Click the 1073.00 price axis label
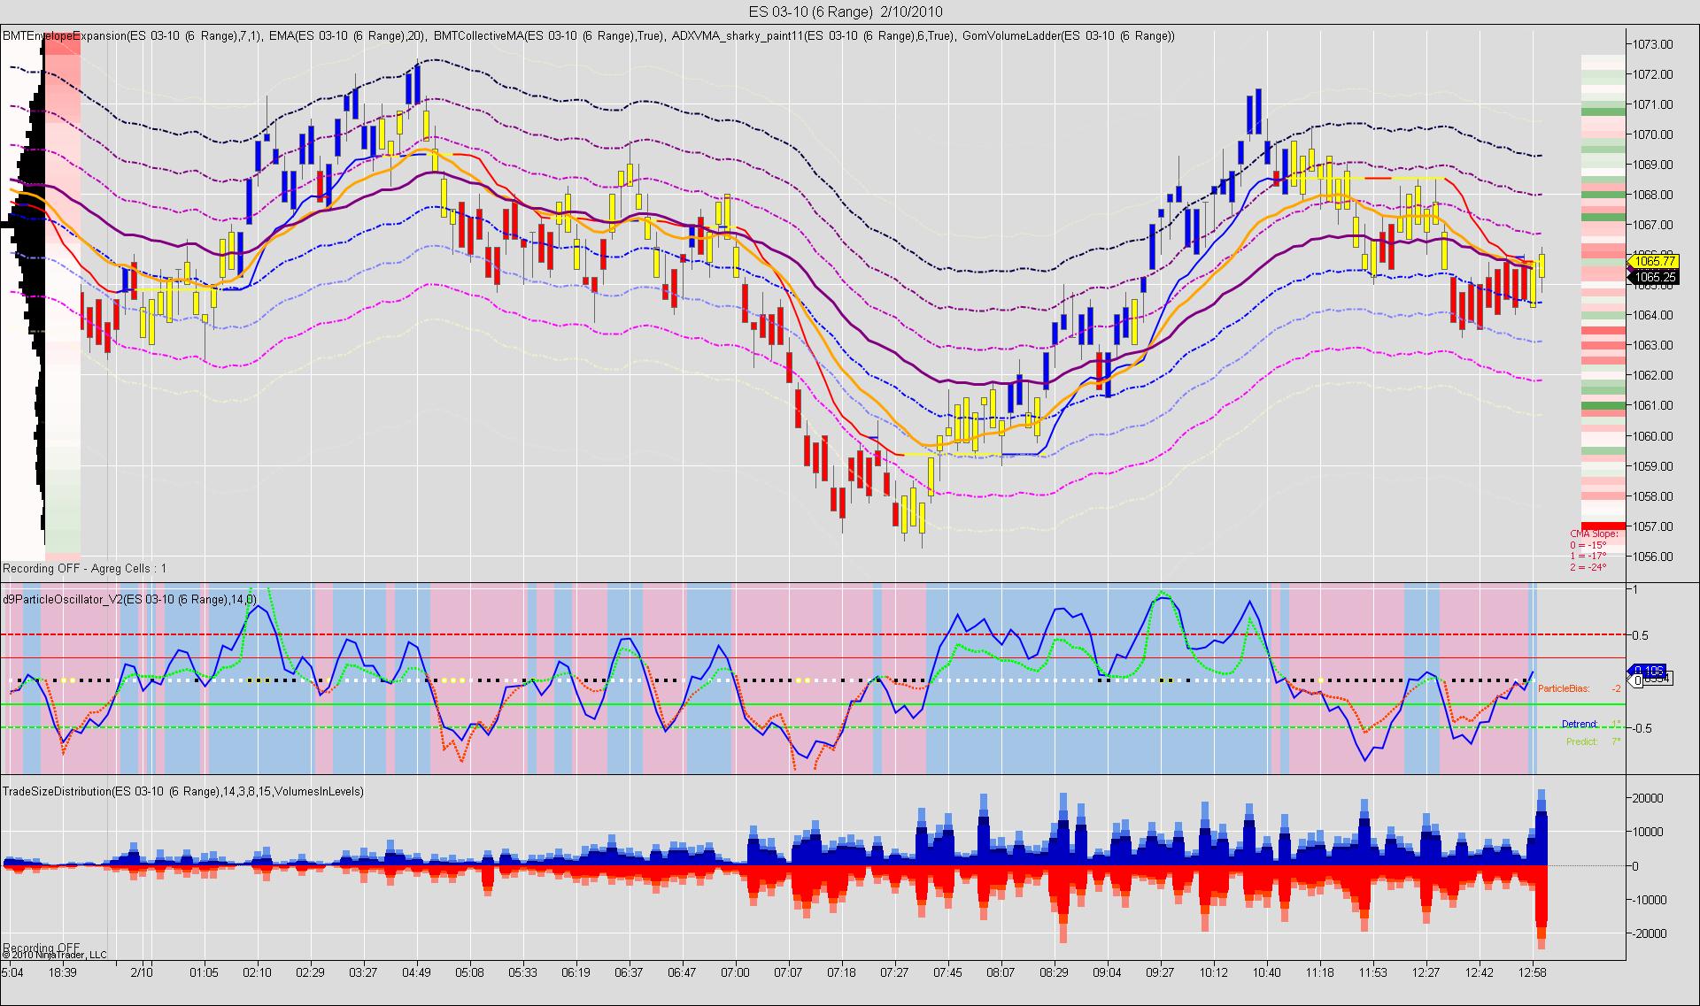The height and width of the screenshot is (1006, 1700). 1652,44
